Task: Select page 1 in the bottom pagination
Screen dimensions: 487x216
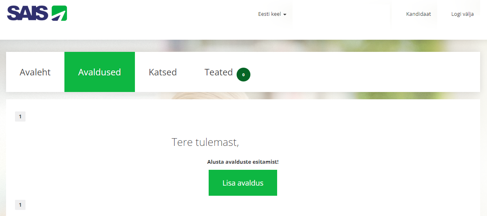Action: (20, 205)
